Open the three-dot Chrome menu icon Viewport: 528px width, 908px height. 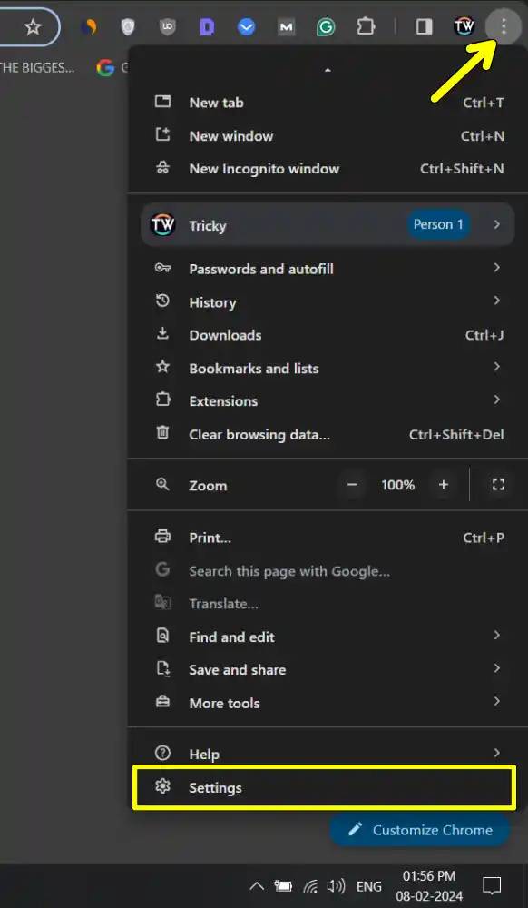point(504,26)
